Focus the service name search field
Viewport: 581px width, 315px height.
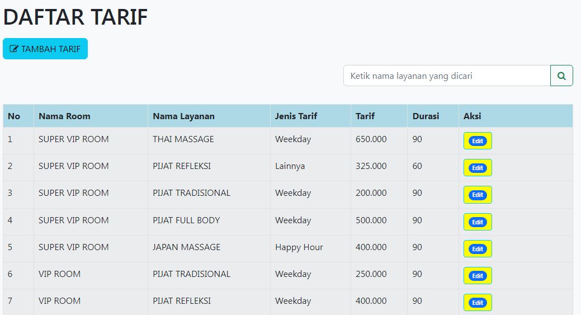coord(447,76)
